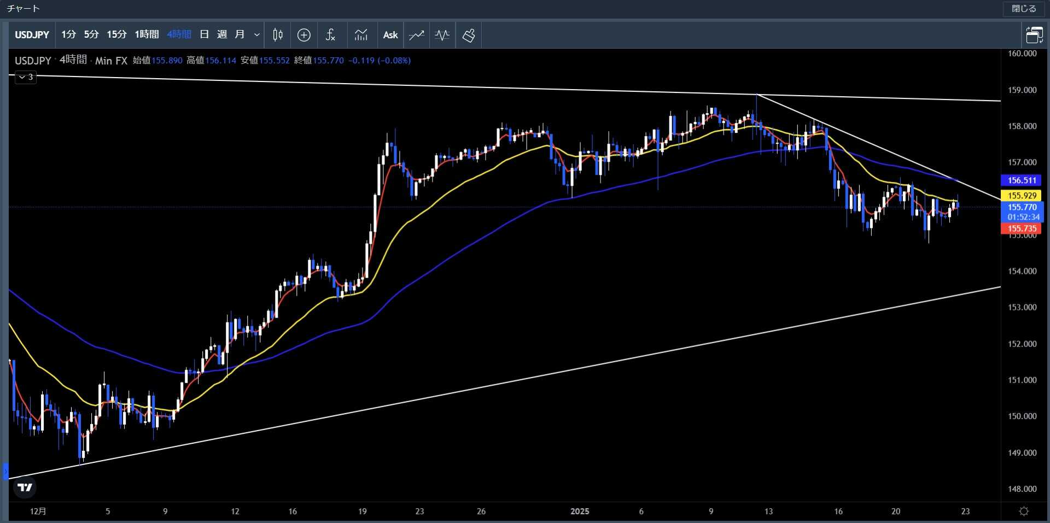The image size is (1050, 523).
Task: Click the TradingView logo
Action: coord(25,487)
